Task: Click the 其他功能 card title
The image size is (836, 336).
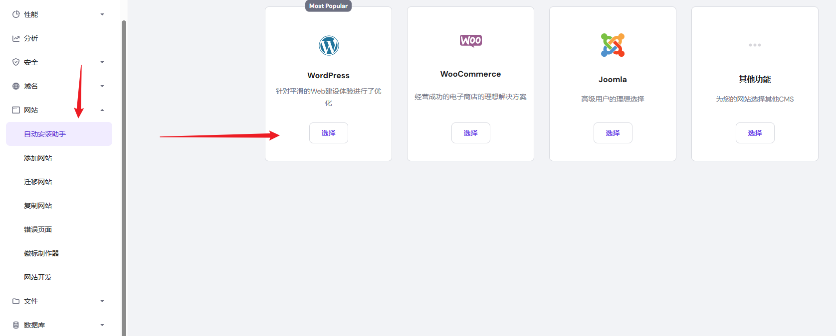Action: [755, 80]
